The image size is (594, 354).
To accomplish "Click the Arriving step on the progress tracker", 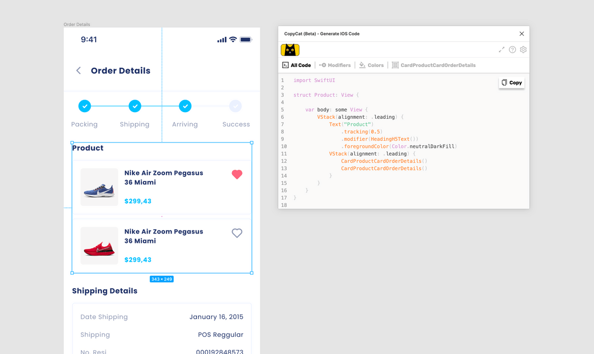I will click(x=185, y=106).
